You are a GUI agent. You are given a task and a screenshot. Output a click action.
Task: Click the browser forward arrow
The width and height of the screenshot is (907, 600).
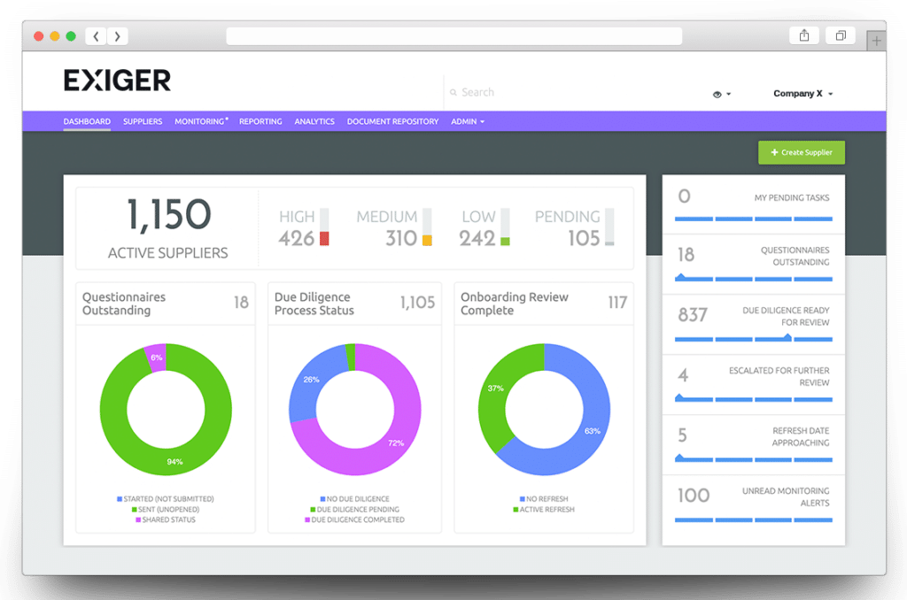coord(118,36)
